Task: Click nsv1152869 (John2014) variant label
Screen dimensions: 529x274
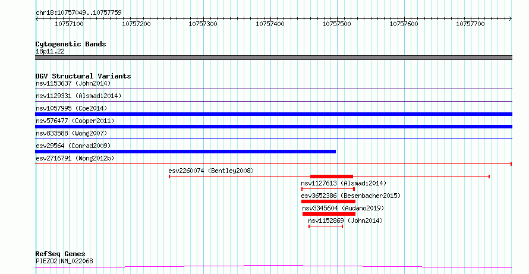Action: [345, 221]
